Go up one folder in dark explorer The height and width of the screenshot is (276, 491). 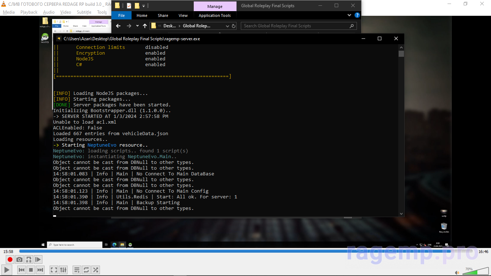tap(145, 26)
